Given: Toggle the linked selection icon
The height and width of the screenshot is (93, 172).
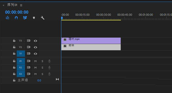Looking at the screenshot, I should tap(25, 18).
